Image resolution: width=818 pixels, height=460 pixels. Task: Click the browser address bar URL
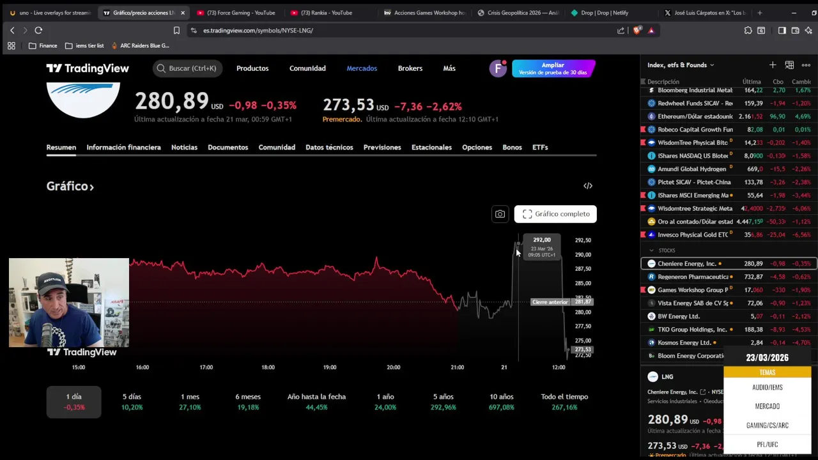tap(258, 30)
